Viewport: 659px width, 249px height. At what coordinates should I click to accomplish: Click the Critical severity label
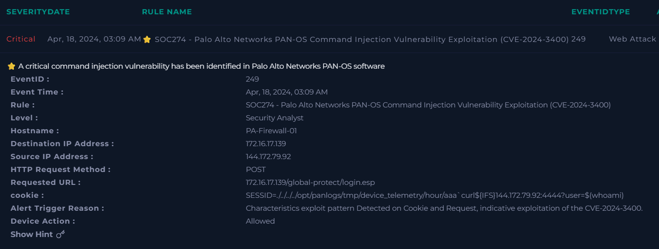(x=21, y=39)
